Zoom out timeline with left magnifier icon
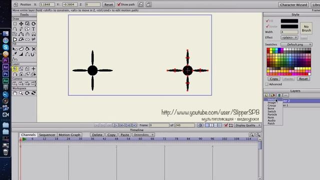The height and width of the screenshot is (180, 320). (x=251, y=134)
